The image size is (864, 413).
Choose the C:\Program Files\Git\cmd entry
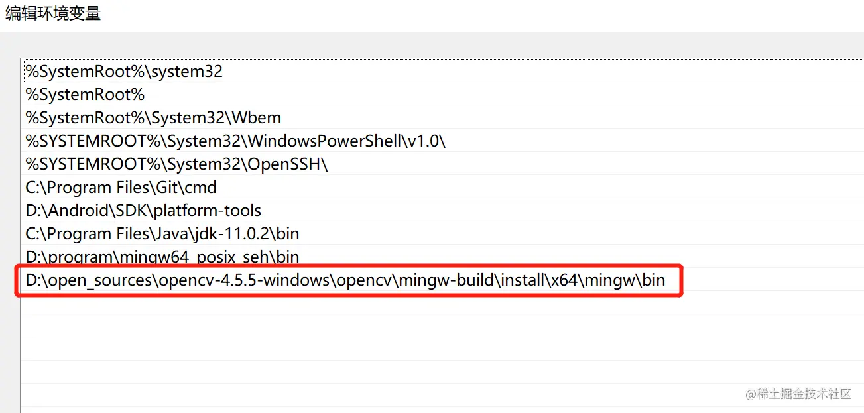121,188
